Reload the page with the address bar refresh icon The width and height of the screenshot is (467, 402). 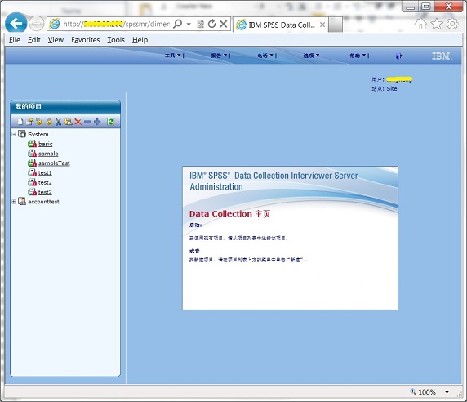click(211, 24)
